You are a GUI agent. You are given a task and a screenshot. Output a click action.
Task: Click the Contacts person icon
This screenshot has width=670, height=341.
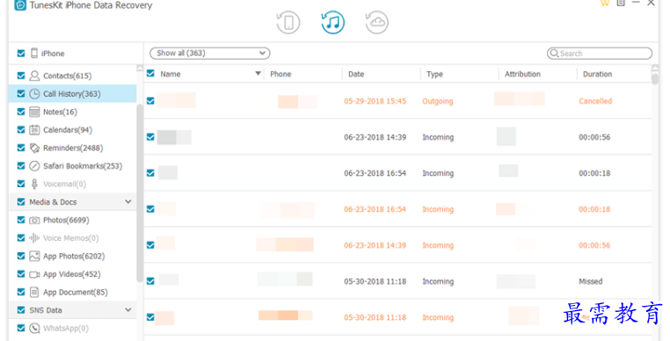click(34, 76)
